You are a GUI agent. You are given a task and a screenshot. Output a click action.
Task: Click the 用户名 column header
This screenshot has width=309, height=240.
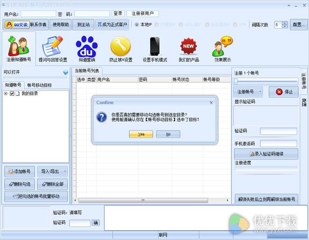coord(117,80)
